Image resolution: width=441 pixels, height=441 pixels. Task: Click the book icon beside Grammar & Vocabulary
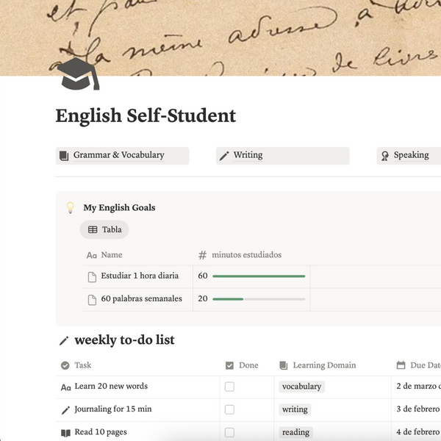(64, 156)
